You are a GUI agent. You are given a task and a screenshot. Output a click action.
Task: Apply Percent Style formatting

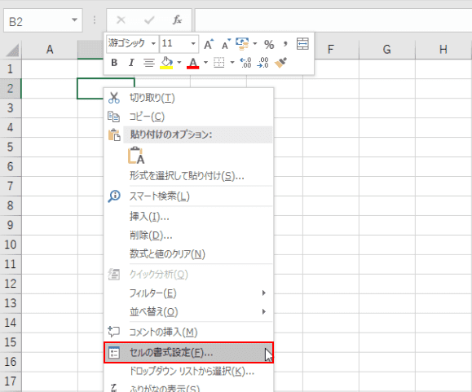(x=269, y=45)
